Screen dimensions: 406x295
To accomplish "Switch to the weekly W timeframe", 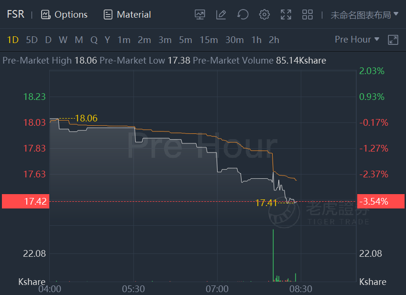I will [63, 40].
